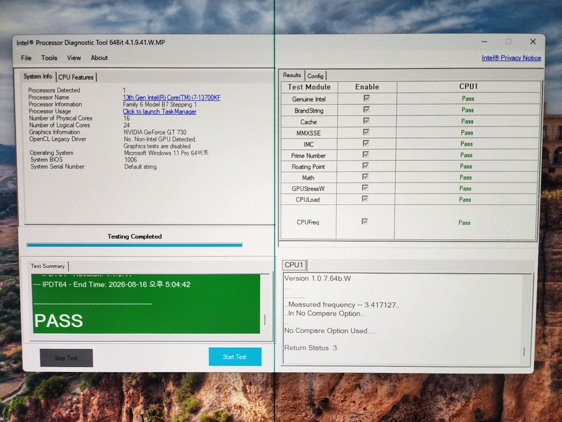This screenshot has width=562, height=422.
Task: Toggle the CPUFreq enable checkbox
Action: [365, 221]
